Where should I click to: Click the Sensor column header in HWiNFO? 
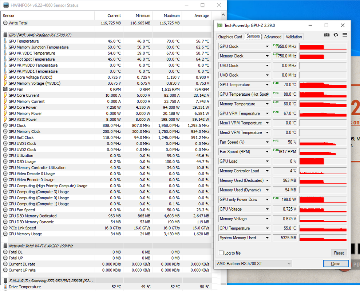point(48,16)
